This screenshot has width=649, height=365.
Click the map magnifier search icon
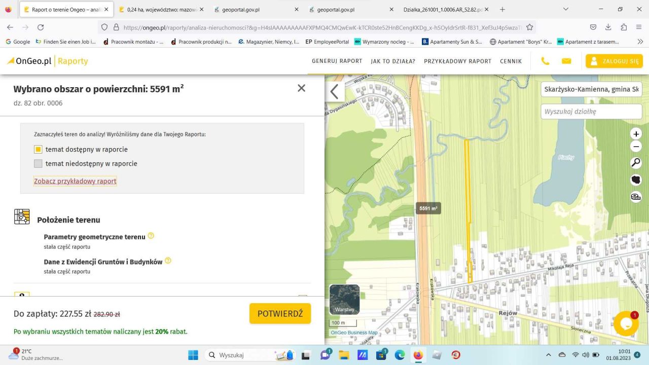pyautogui.click(x=636, y=163)
